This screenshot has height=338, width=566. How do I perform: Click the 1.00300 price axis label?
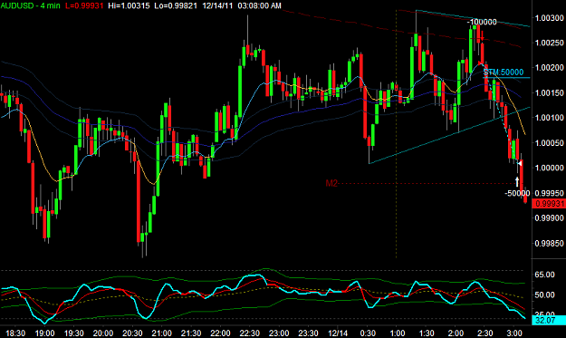point(550,18)
